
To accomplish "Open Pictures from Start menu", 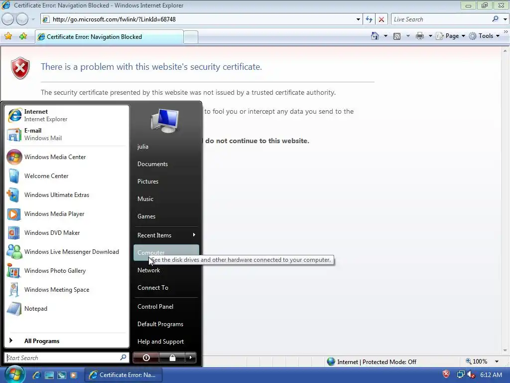I will click(166, 182).
